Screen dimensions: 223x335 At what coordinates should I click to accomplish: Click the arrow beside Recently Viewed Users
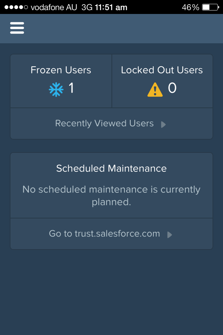click(163, 125)
